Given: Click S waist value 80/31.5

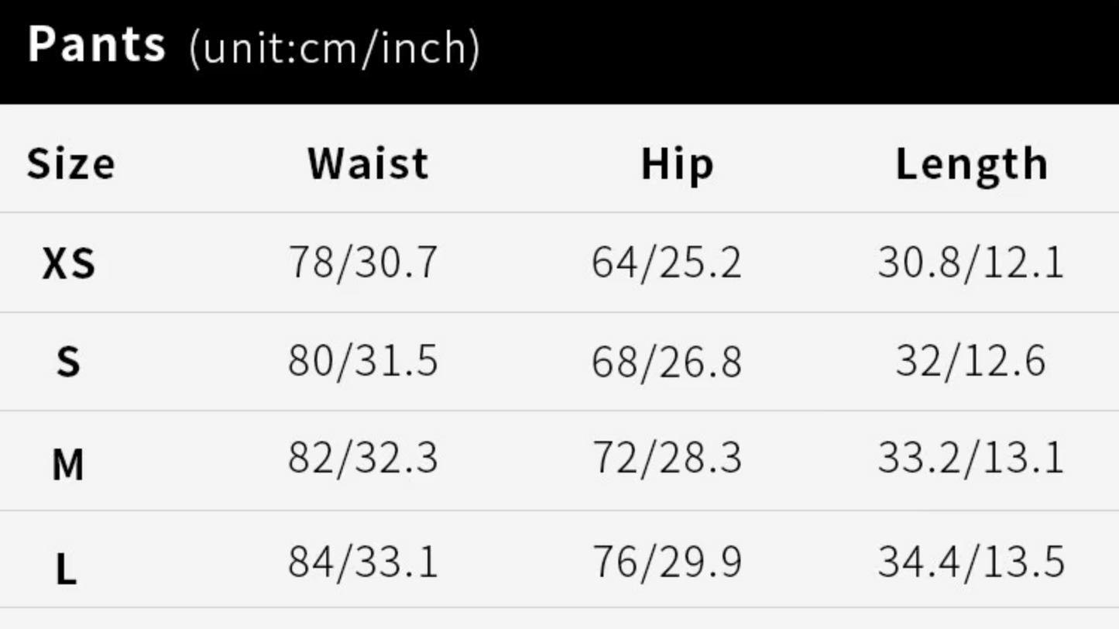Looking at the screenshot, I should pyautogui.click(x=363, y=361).
